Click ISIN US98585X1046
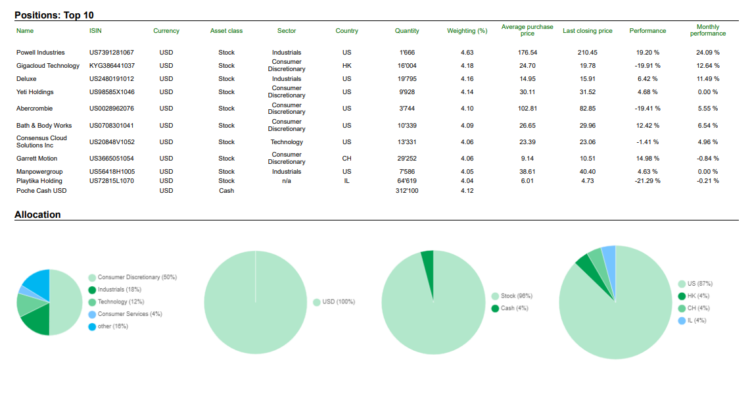Image resolution: width=752 pixels, height=412 pixels. [112, 92]
